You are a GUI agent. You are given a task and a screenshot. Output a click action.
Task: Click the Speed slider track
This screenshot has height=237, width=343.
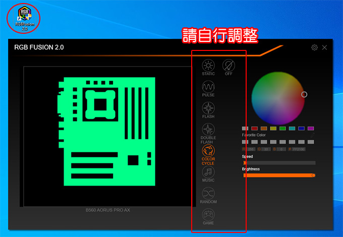coord(279,163)
